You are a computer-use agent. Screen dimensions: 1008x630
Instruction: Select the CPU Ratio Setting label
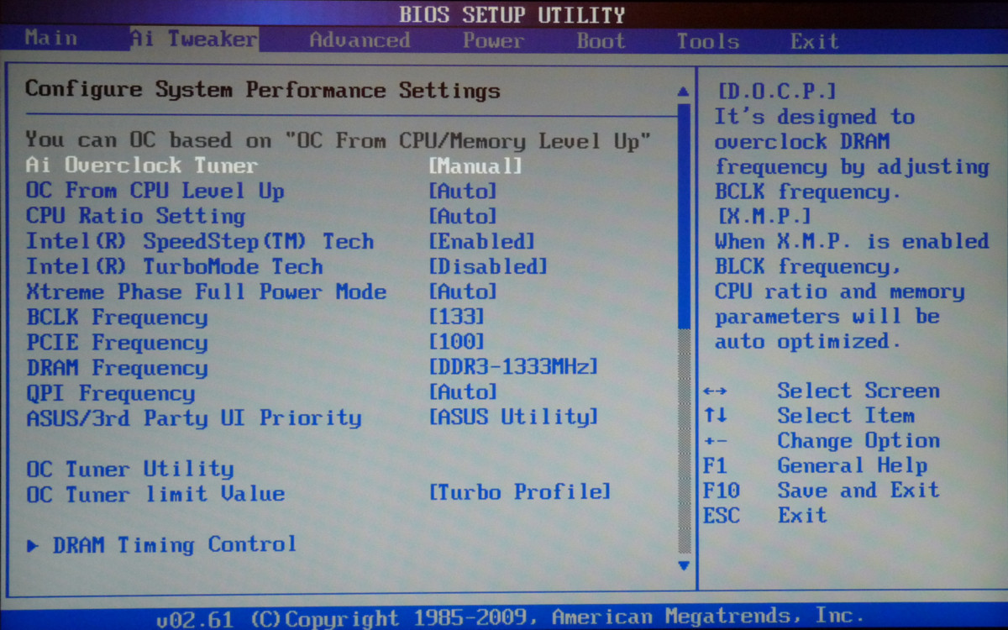(135, 216)
